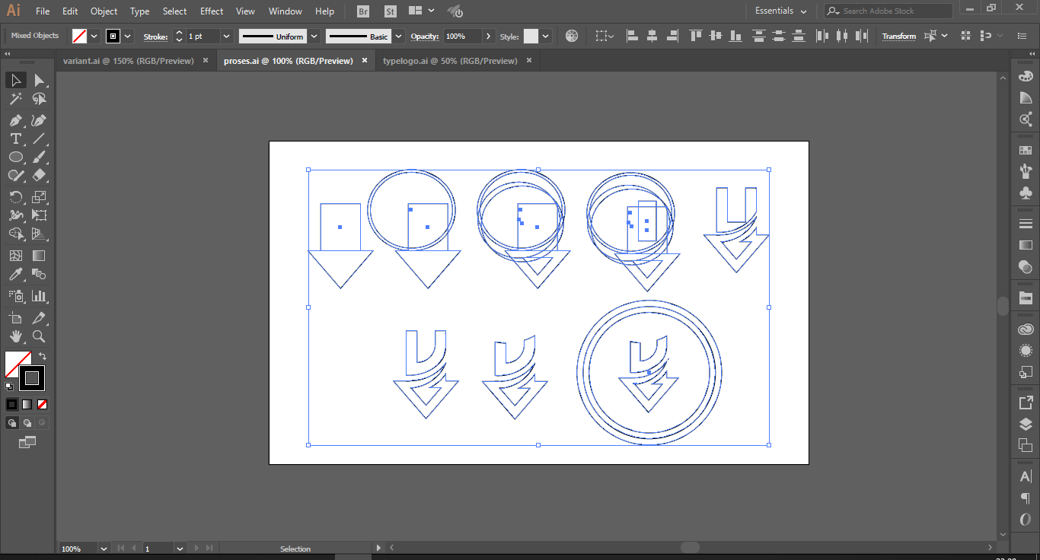Set None for fill/stroke
The width and height of the screenshot is (1040, 560).
coord(42,404)
